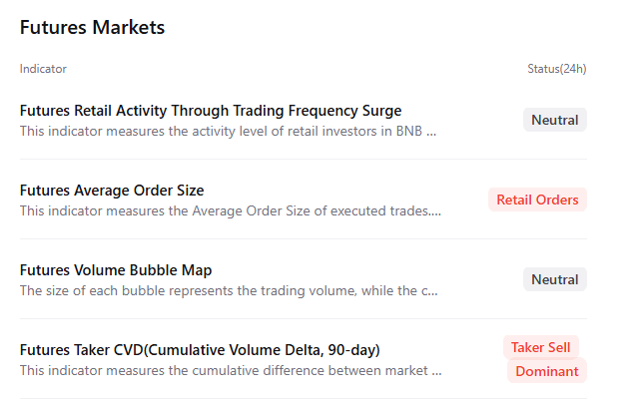Click the Taker Sell status badge
The image size is (635, 404).
(x=540, y=347)
